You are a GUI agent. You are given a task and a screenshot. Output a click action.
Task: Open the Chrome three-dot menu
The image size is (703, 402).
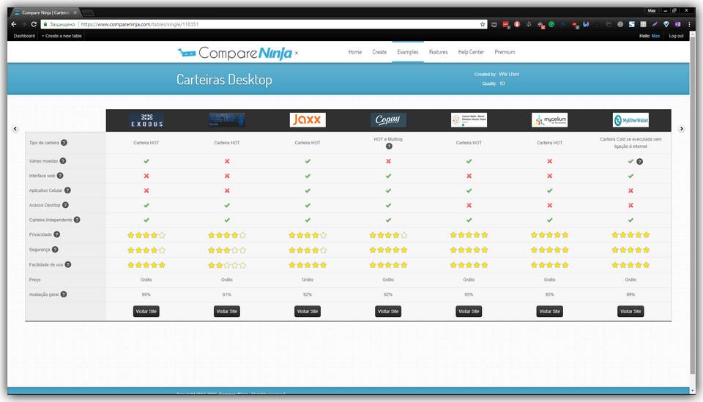689,24
